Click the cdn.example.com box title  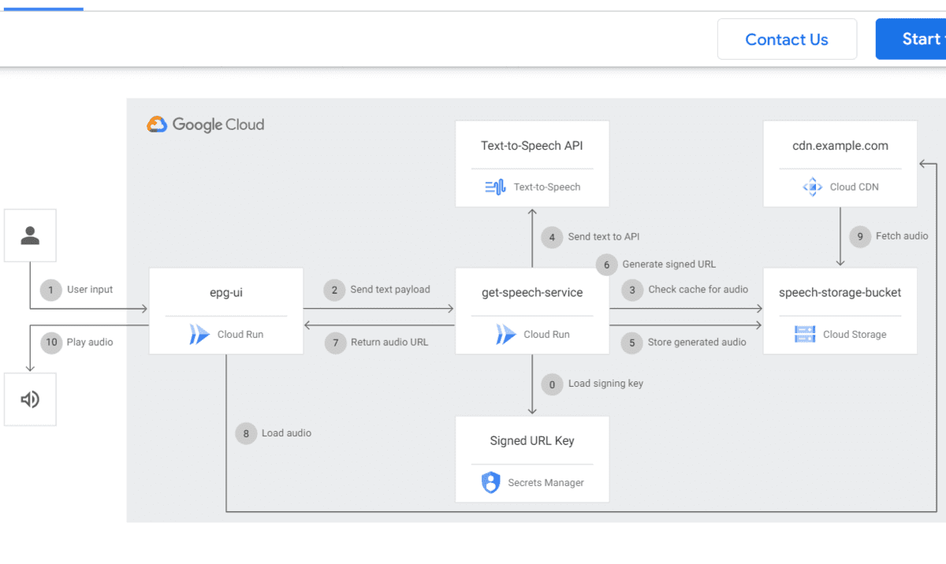point(840,146)
